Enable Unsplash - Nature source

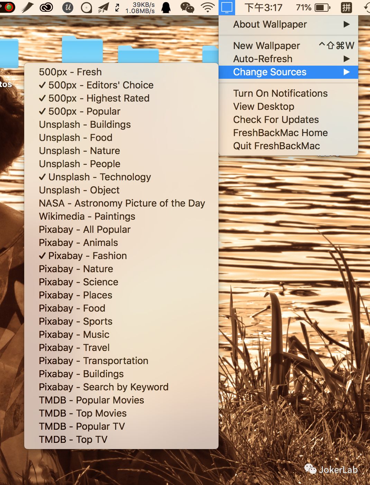tap(121, 151)
